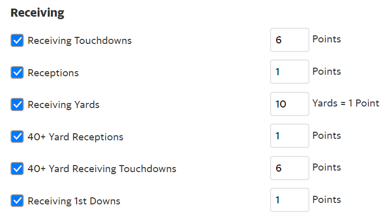Uncheck the 40+ Yard Receiving Touchdowns checkbox
Image resolution: width=388 pixels, height=215 pixels.
click(x=17, y=169)
